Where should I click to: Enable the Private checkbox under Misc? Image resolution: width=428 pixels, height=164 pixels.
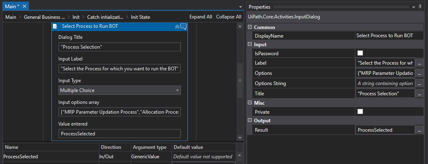click(360, 111)
